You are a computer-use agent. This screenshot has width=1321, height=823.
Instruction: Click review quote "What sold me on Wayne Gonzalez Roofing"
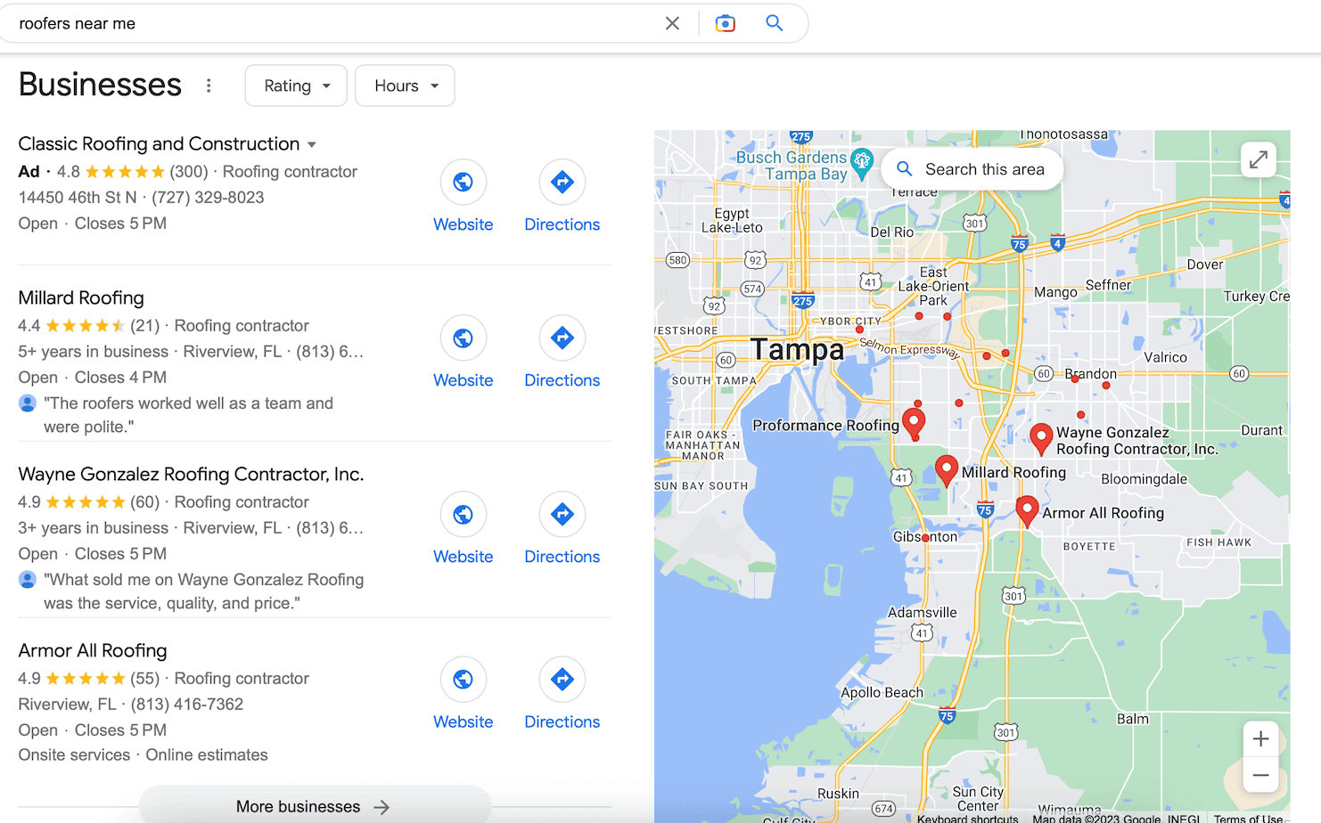click(x=203, y=591)
